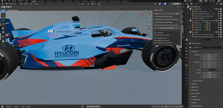Choose the Rotate tool in toolbar

[3, 24]
